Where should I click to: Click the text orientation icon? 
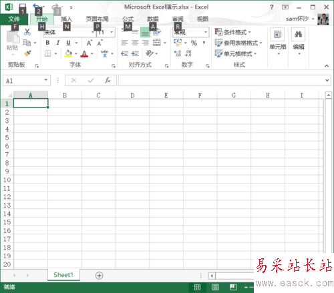pyautogui.click(x=150, y=53)
